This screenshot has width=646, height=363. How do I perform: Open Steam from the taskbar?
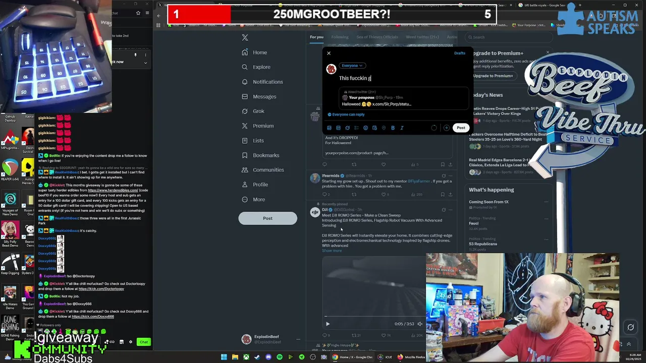click(257, 357)
